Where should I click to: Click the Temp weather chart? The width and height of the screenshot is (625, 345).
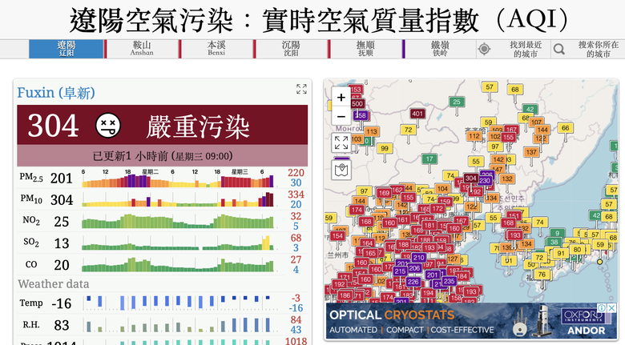178,303
